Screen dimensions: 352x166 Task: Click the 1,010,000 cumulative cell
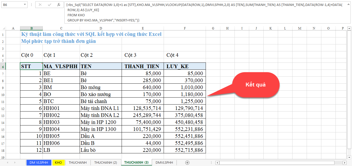(x=185, y=87)
